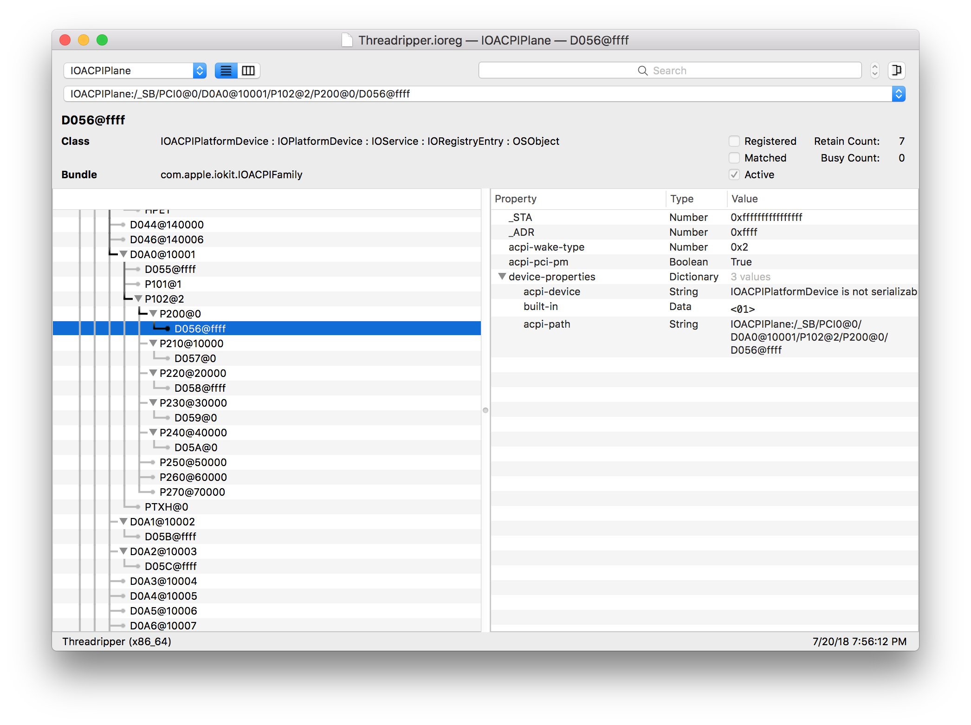
Task: Toggle the Active checkbox
Action: [x=734, y=175]
